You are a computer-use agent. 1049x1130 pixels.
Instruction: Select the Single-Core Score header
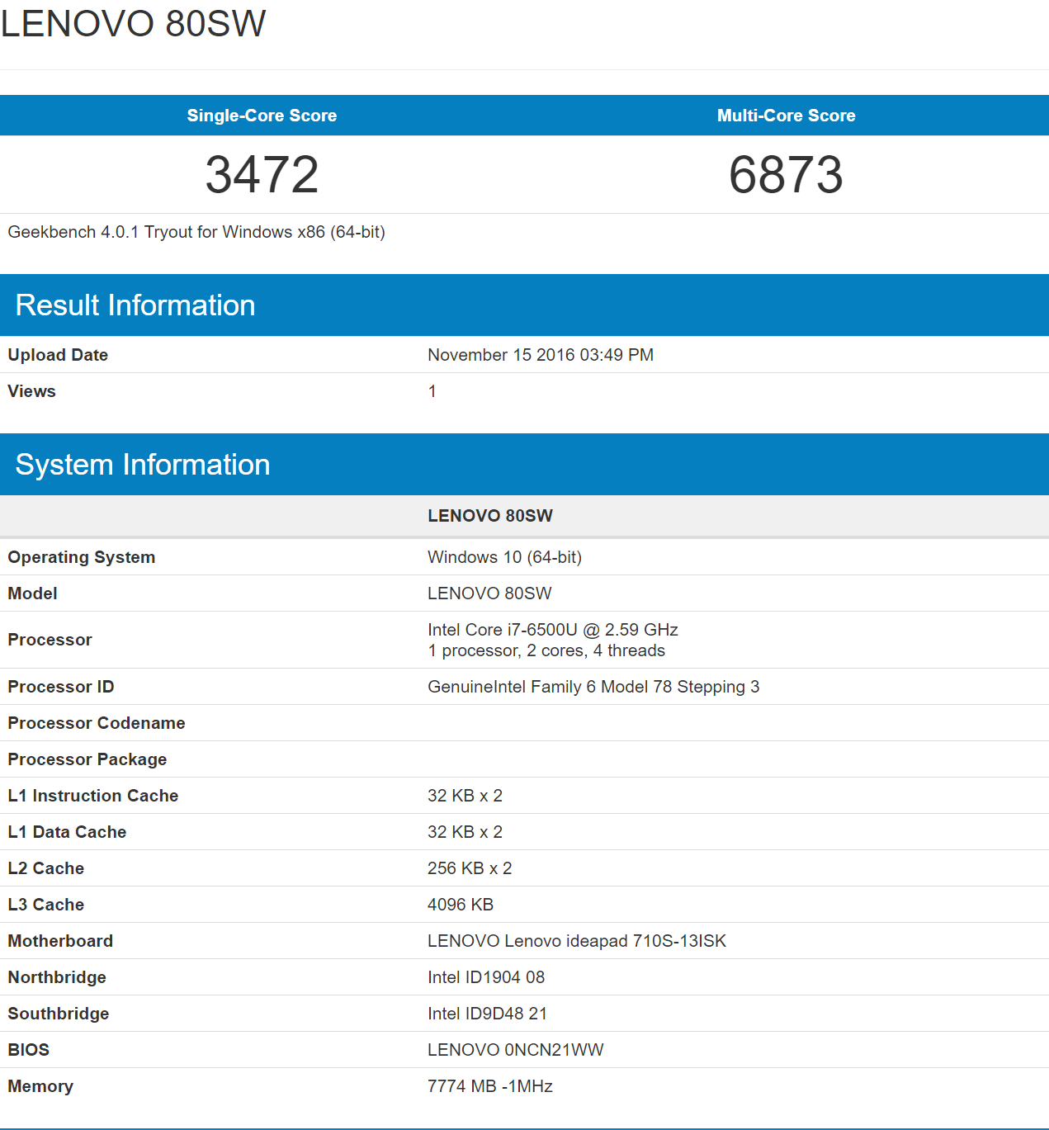coord(262,116)
